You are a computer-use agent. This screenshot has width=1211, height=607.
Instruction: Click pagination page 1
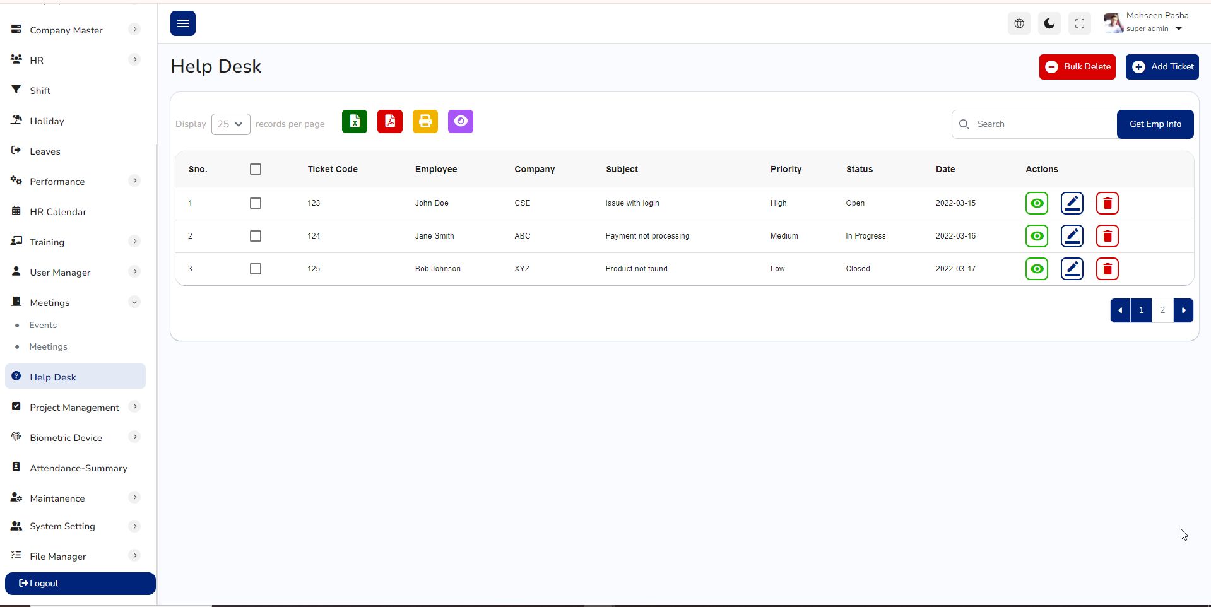1141,310
